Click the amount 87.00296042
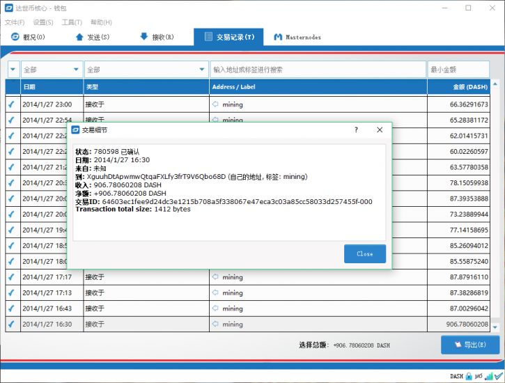Screen dimensions: 505x383 tap(469, 308)
